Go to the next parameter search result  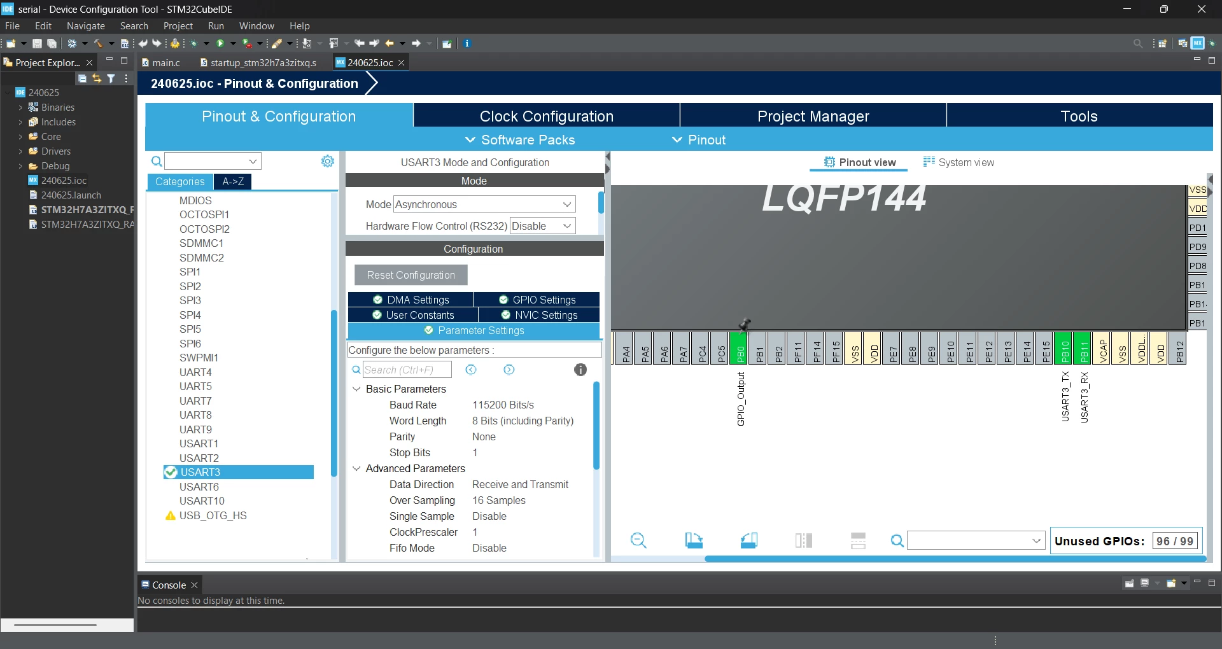(509, 370)
